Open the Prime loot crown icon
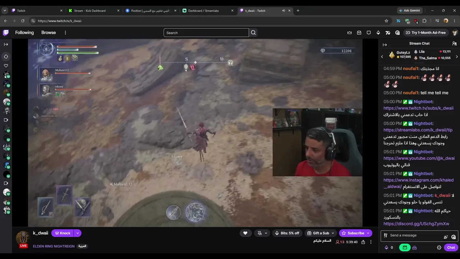 [349, 33]
